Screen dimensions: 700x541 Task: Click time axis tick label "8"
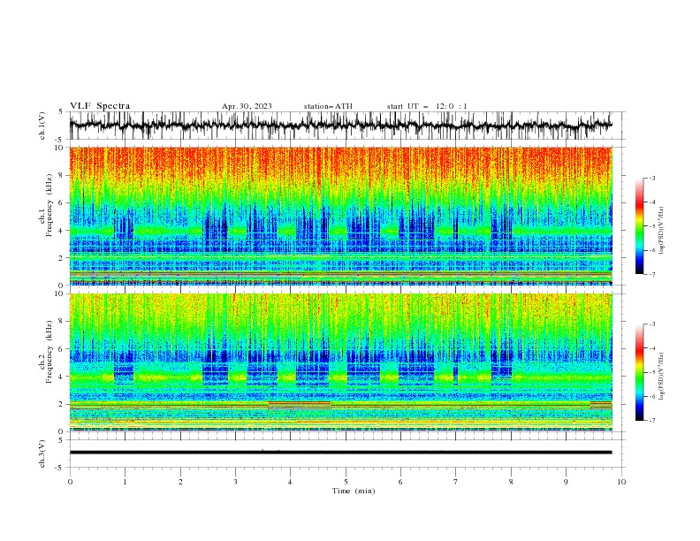[511, 482]
